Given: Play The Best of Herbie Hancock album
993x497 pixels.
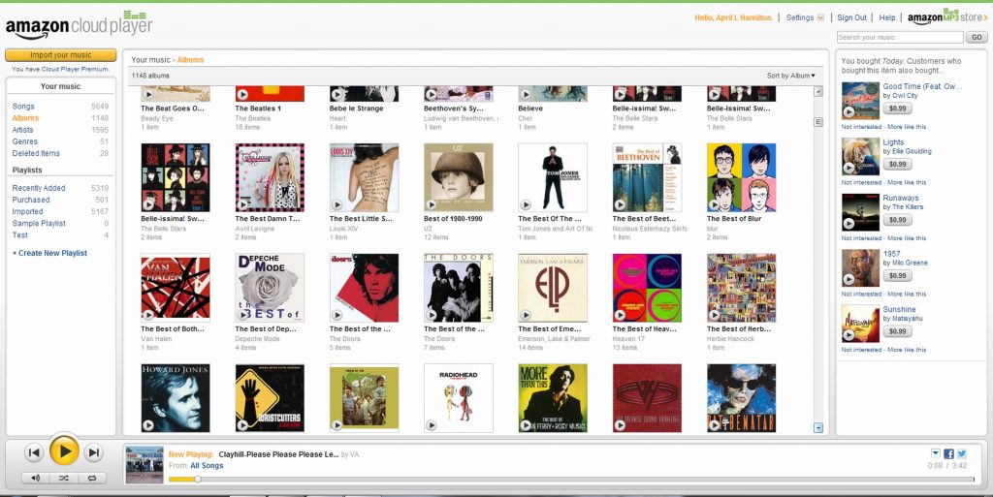Looking at the screenshot, I should point(715,315).
